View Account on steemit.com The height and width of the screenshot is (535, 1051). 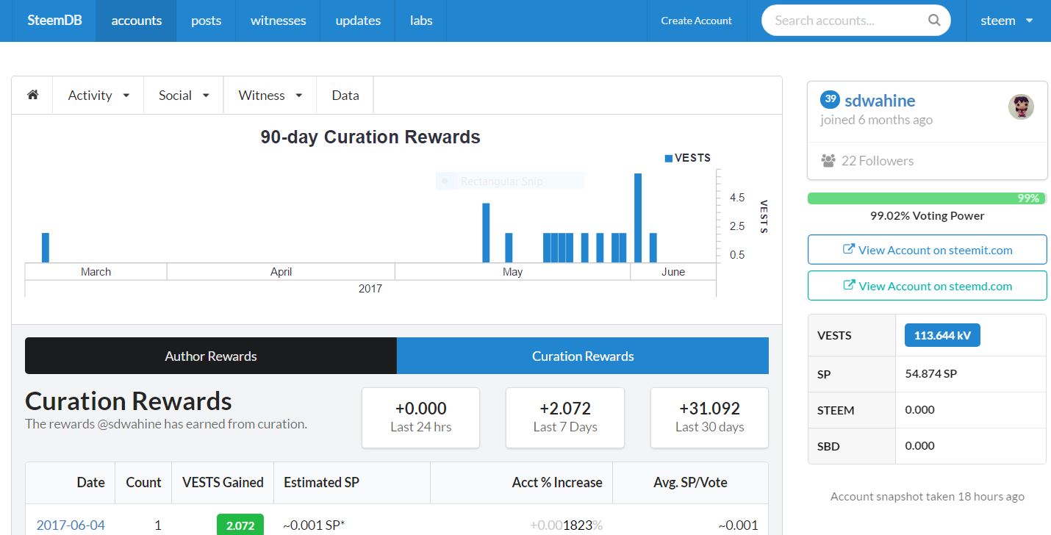coord(927,250)
